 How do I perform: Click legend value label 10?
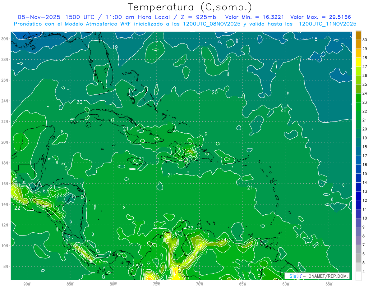coord(365,218)
